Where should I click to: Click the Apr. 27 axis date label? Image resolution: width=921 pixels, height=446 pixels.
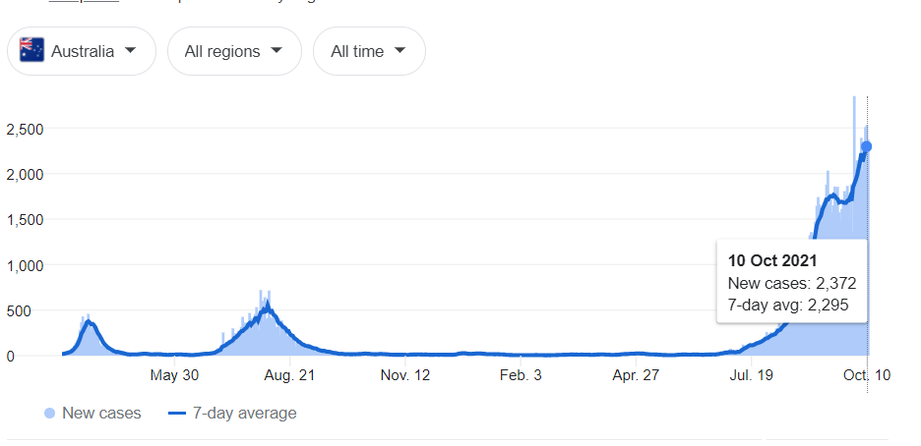click(x=636, y=375)
